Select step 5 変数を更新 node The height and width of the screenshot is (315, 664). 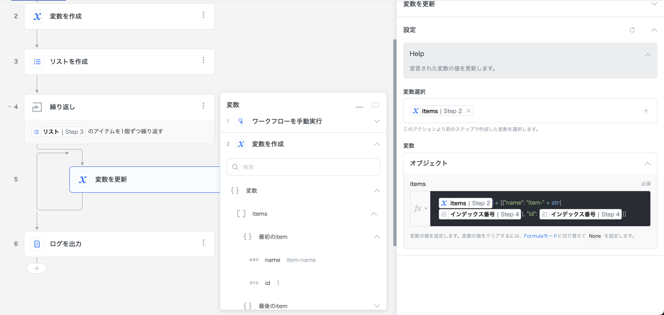tap(145, 180)
